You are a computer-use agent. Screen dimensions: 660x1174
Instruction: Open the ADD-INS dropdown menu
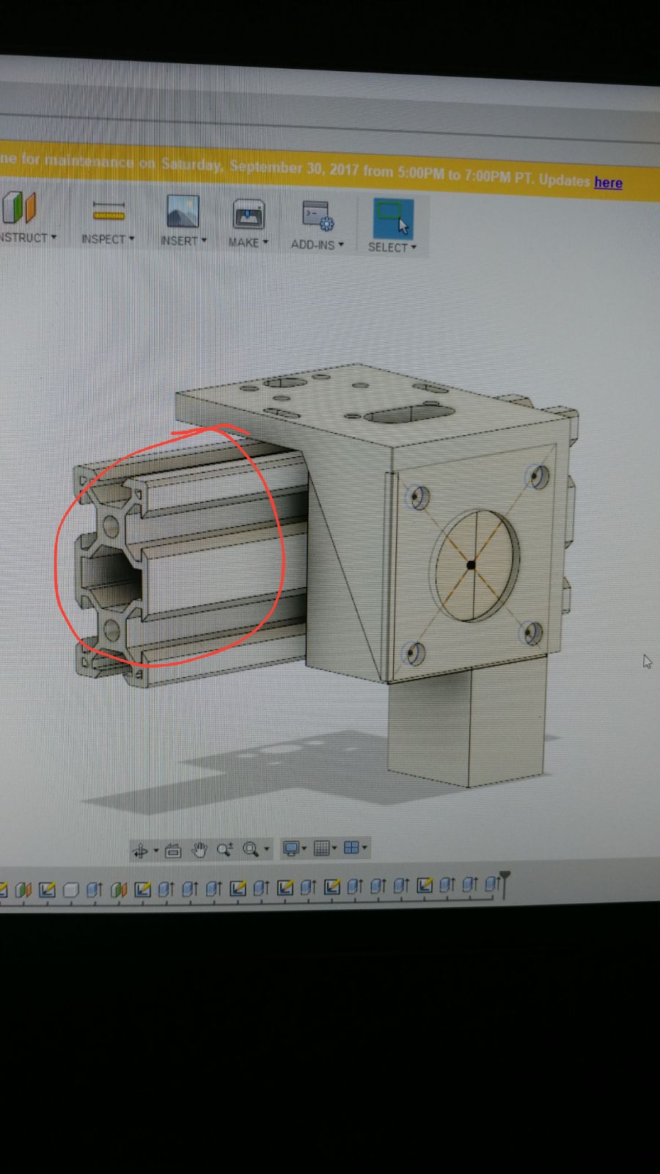(x=317, y=244)
